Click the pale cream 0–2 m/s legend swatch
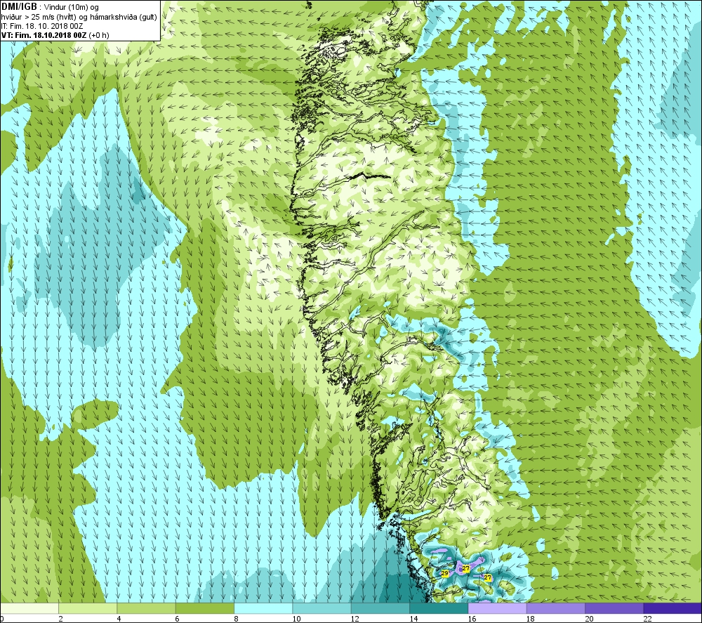Image resolution: width=702 pixels, height=623 pixels. click(x=29, y=608)
